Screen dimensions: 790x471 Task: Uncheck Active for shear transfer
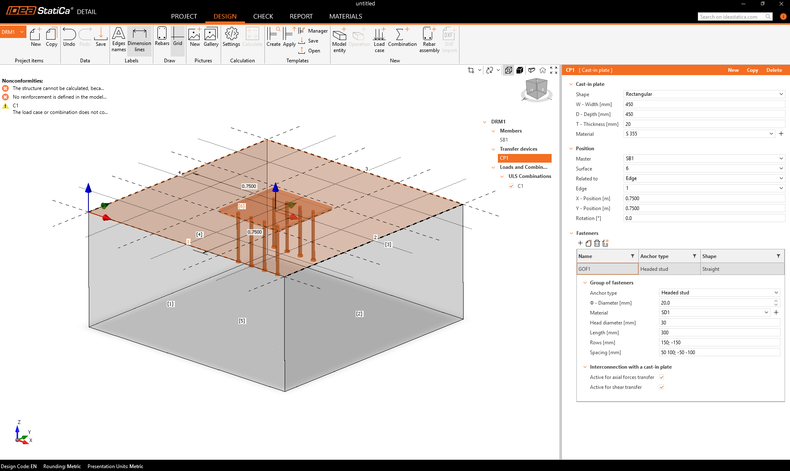662,387
